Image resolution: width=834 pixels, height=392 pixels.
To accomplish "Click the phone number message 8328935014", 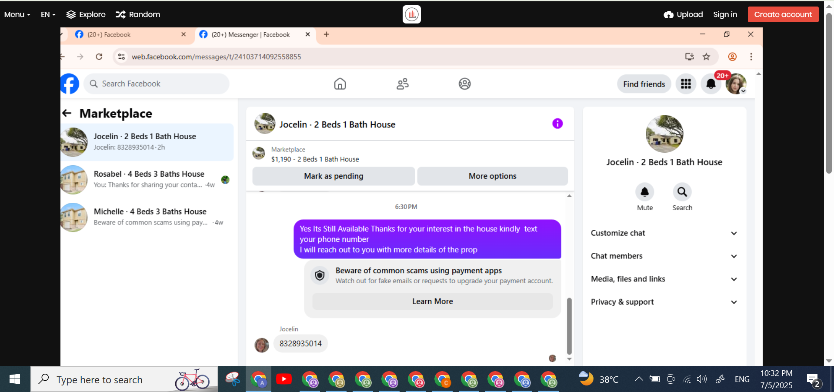I will [x=300, y=344].
